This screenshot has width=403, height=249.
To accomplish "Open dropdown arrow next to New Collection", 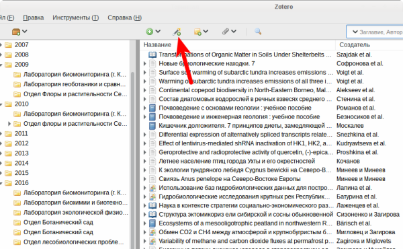I will tap(24, 32).
